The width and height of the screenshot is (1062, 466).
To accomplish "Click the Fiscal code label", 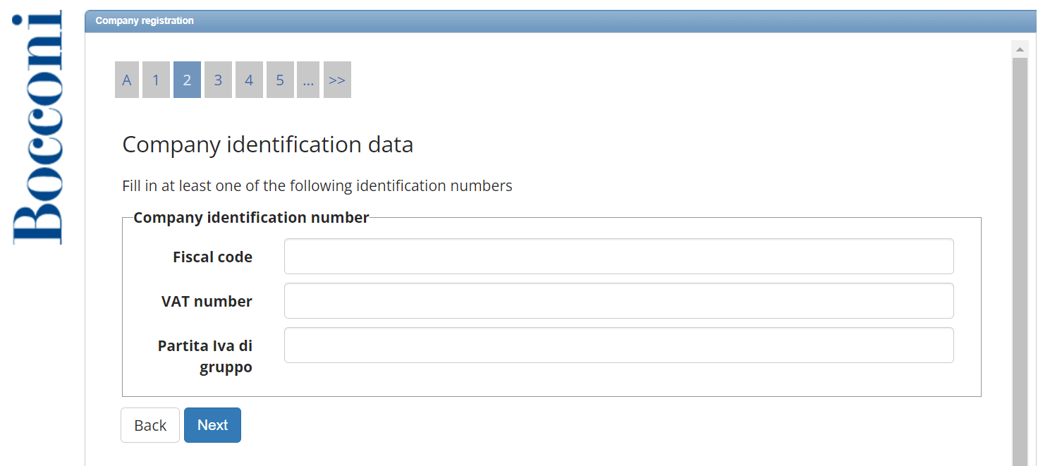I will pyautogui.click(x=212, y=257).
